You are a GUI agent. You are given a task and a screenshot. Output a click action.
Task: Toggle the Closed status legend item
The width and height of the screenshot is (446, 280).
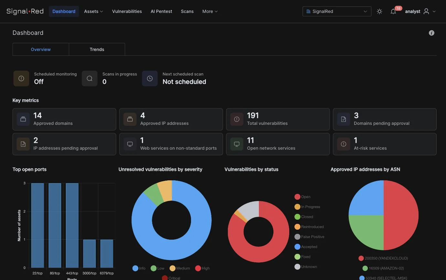coord(304,217)
